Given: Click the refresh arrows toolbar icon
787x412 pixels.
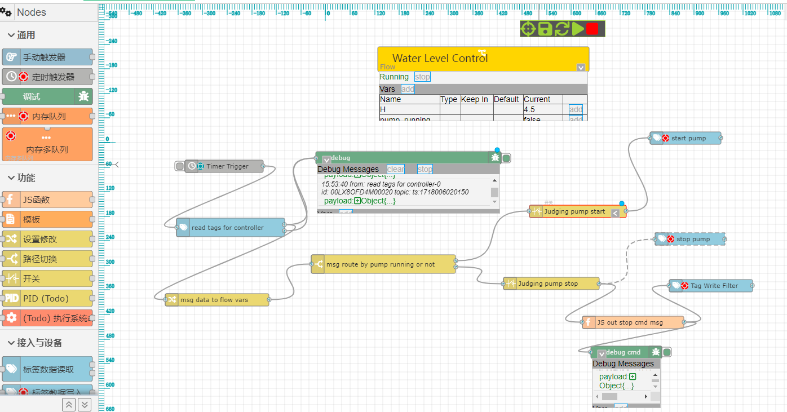Looking at the screenshot, I should point(561,29).
